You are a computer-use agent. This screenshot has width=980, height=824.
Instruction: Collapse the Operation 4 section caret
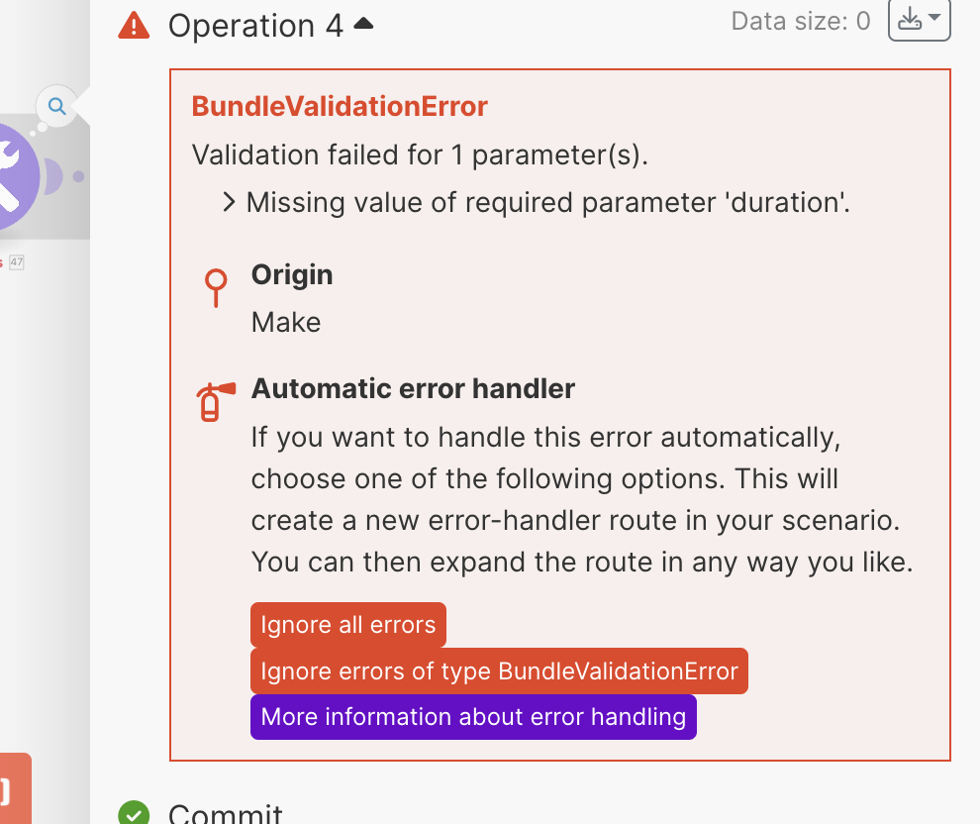(363, 24)
